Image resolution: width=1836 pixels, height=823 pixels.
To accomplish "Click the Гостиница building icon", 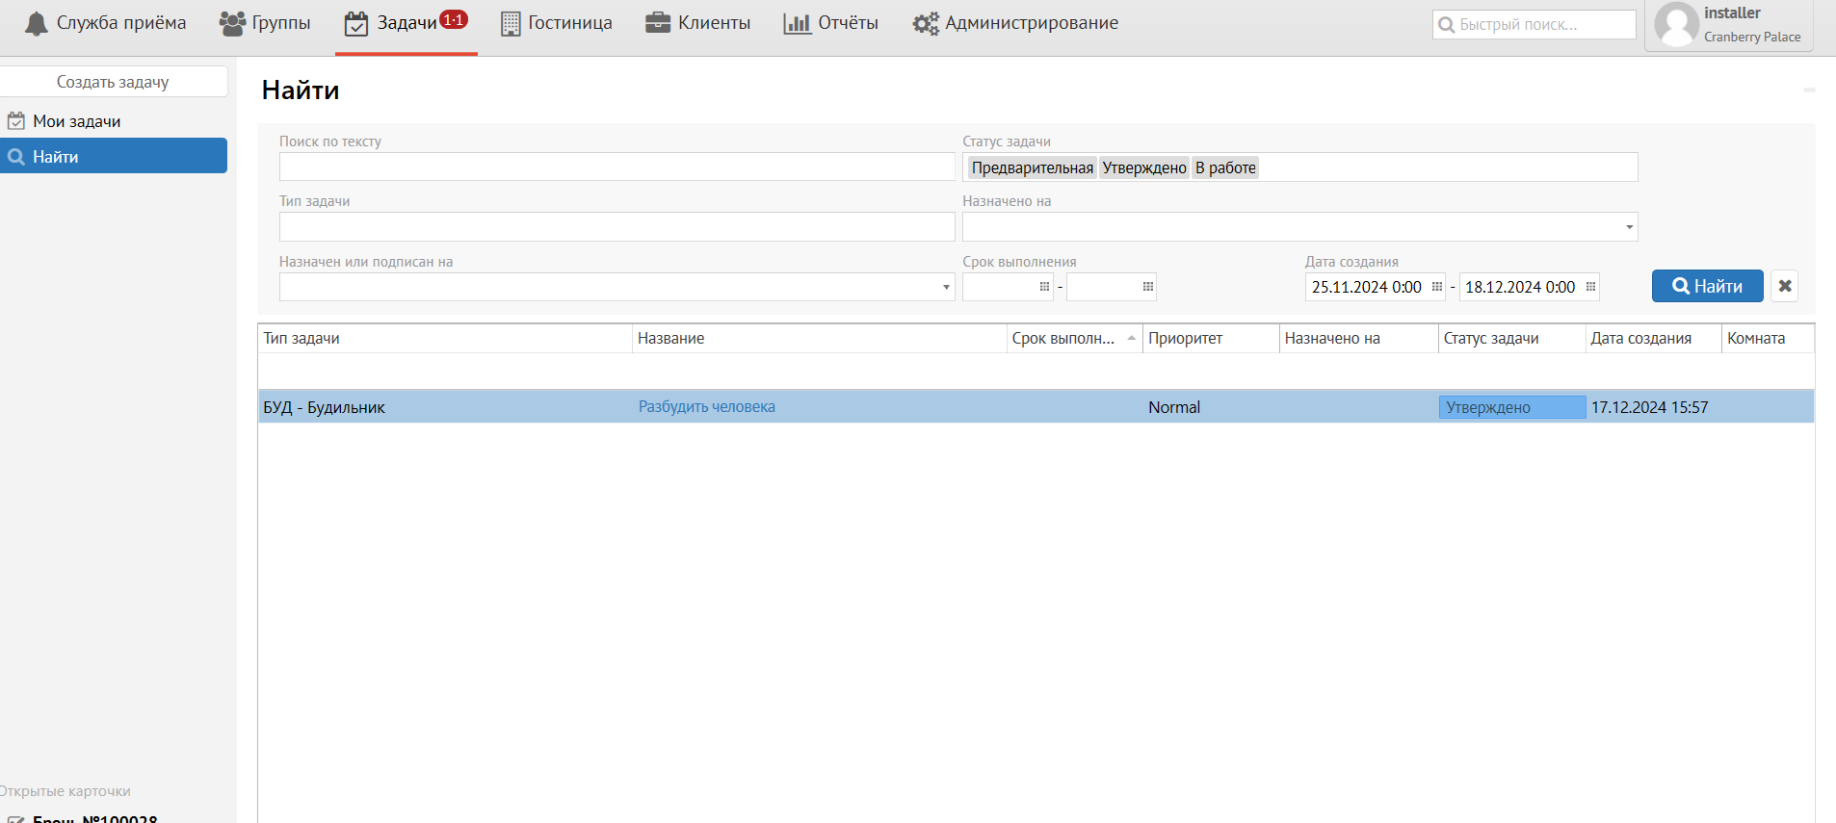I will [x=511, y=24].
